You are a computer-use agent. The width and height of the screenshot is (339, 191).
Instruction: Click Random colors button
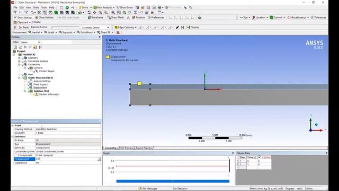click(x=139, y=18)
